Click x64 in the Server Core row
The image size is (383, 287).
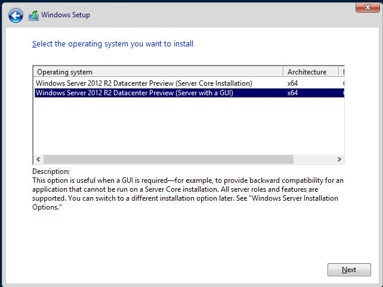click(x=292, y=83)
